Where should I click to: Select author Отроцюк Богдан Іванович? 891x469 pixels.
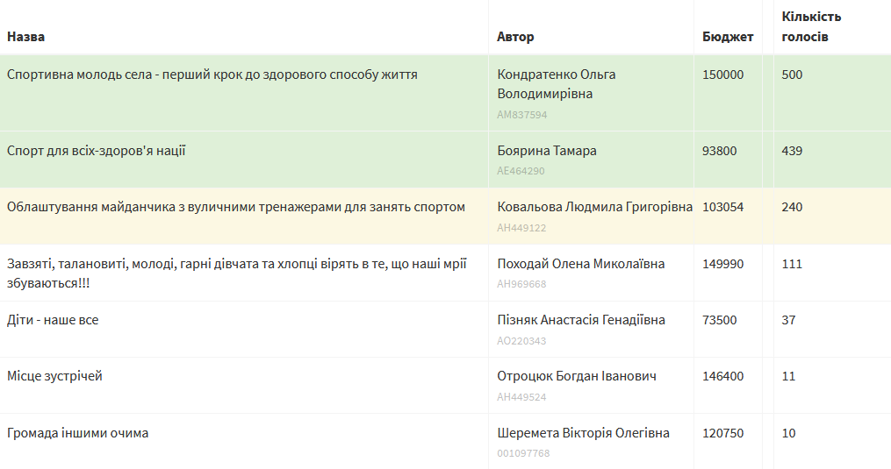[x=577, y=376]
